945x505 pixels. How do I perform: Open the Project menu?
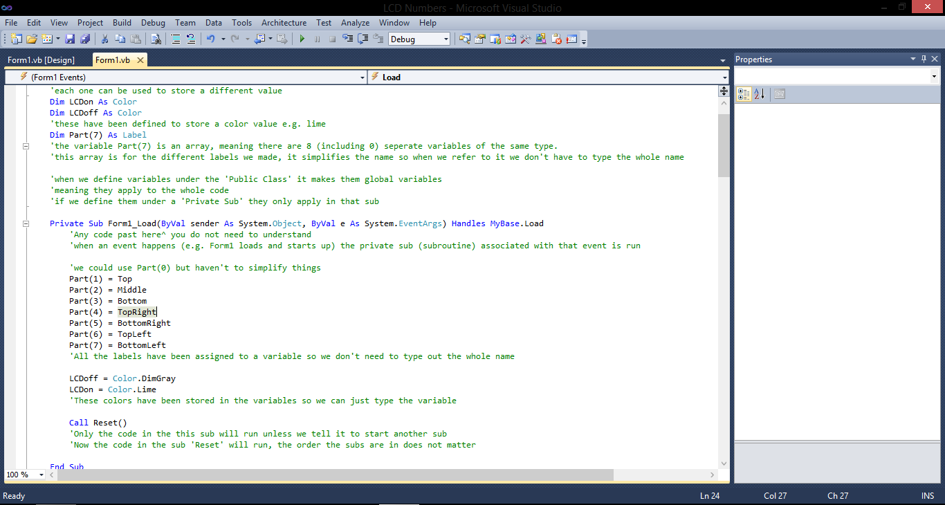click(90, 23)
